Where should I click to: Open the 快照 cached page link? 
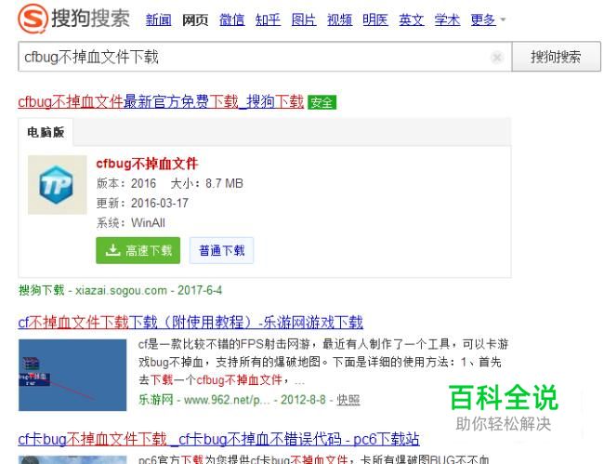pyautogui.click(x=348, y=400)
